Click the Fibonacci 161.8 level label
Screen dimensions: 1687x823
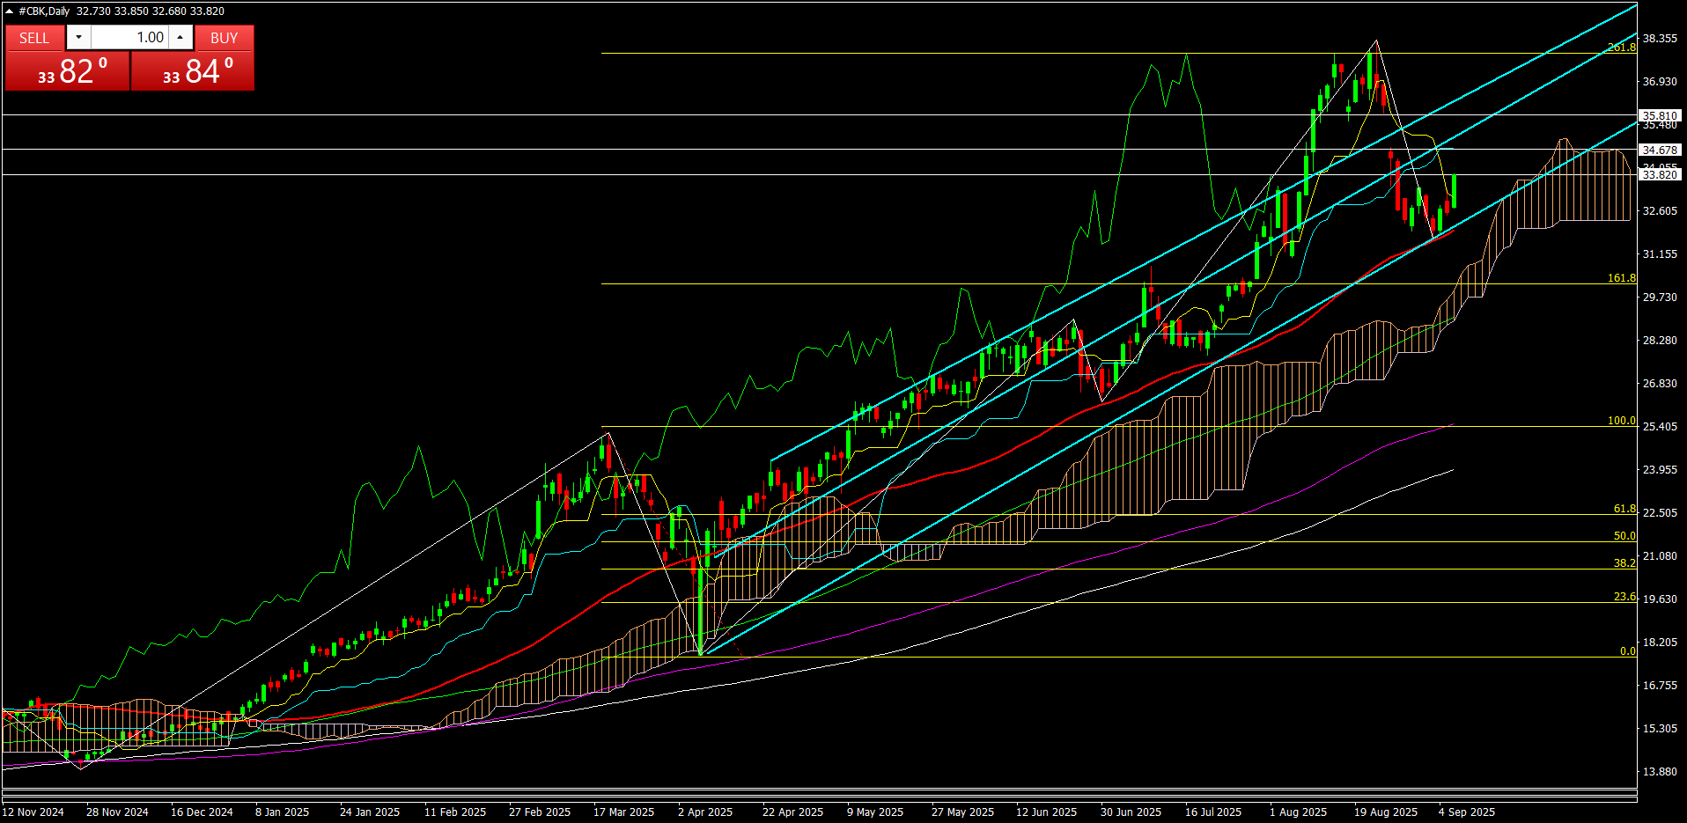[x=1621, y=278]
